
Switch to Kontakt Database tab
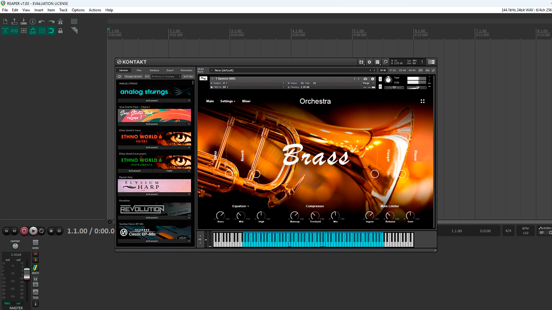[154, 70]
